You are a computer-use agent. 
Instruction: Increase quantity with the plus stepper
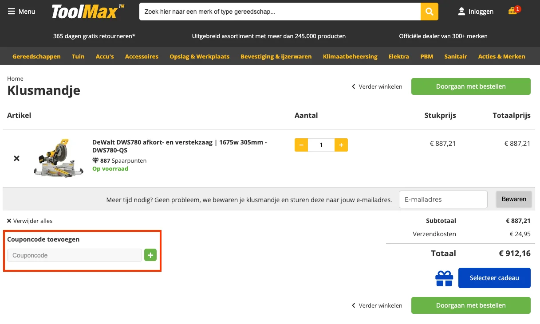(341, 144)
